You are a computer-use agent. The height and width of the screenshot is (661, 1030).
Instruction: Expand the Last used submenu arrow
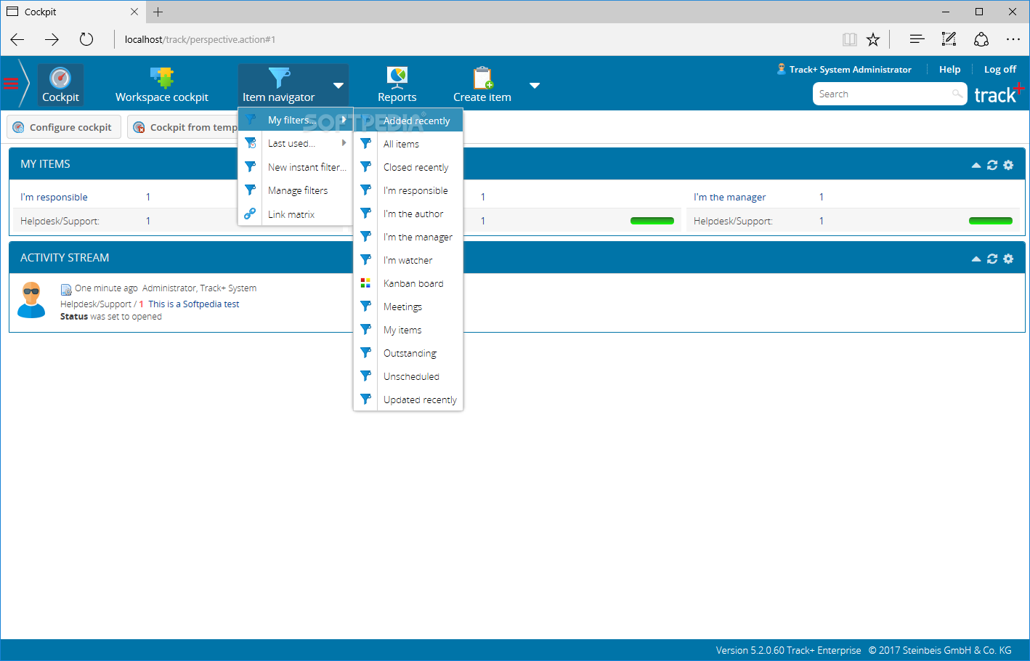click(x=344, y=143)
